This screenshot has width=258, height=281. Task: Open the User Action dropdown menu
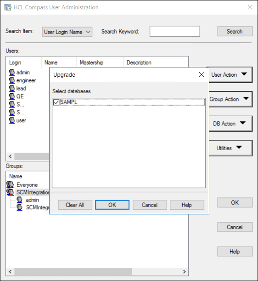coord(230,75)
